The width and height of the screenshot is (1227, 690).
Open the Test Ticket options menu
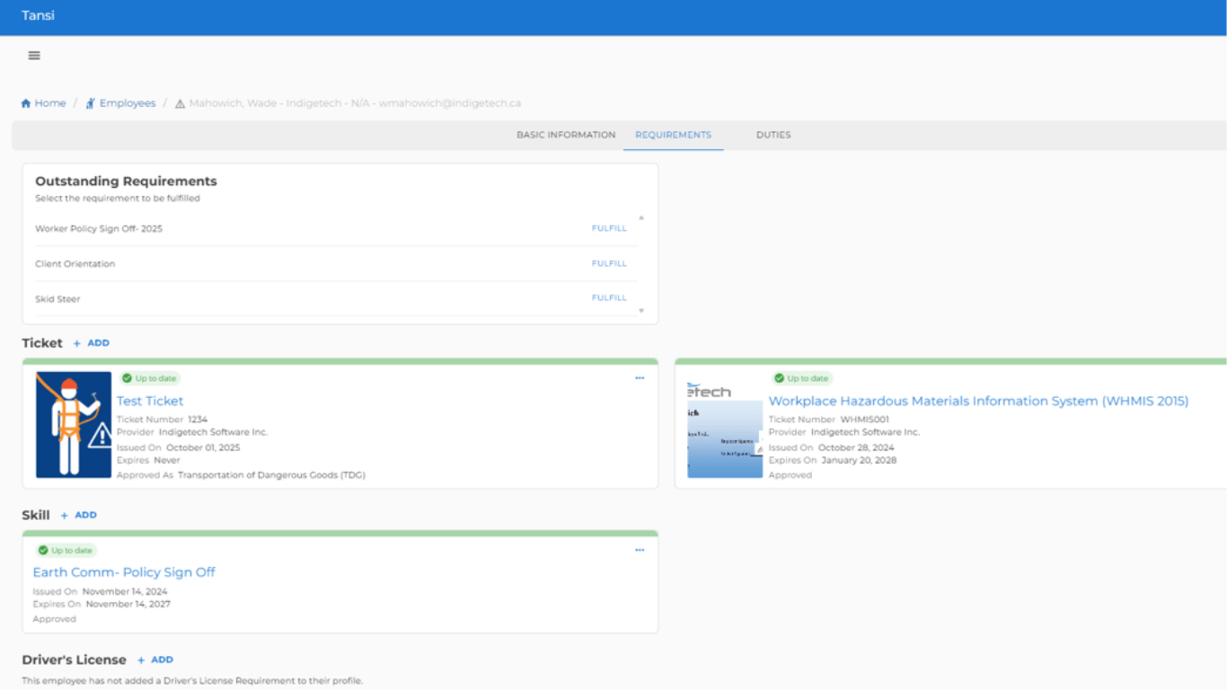[640, 378]
